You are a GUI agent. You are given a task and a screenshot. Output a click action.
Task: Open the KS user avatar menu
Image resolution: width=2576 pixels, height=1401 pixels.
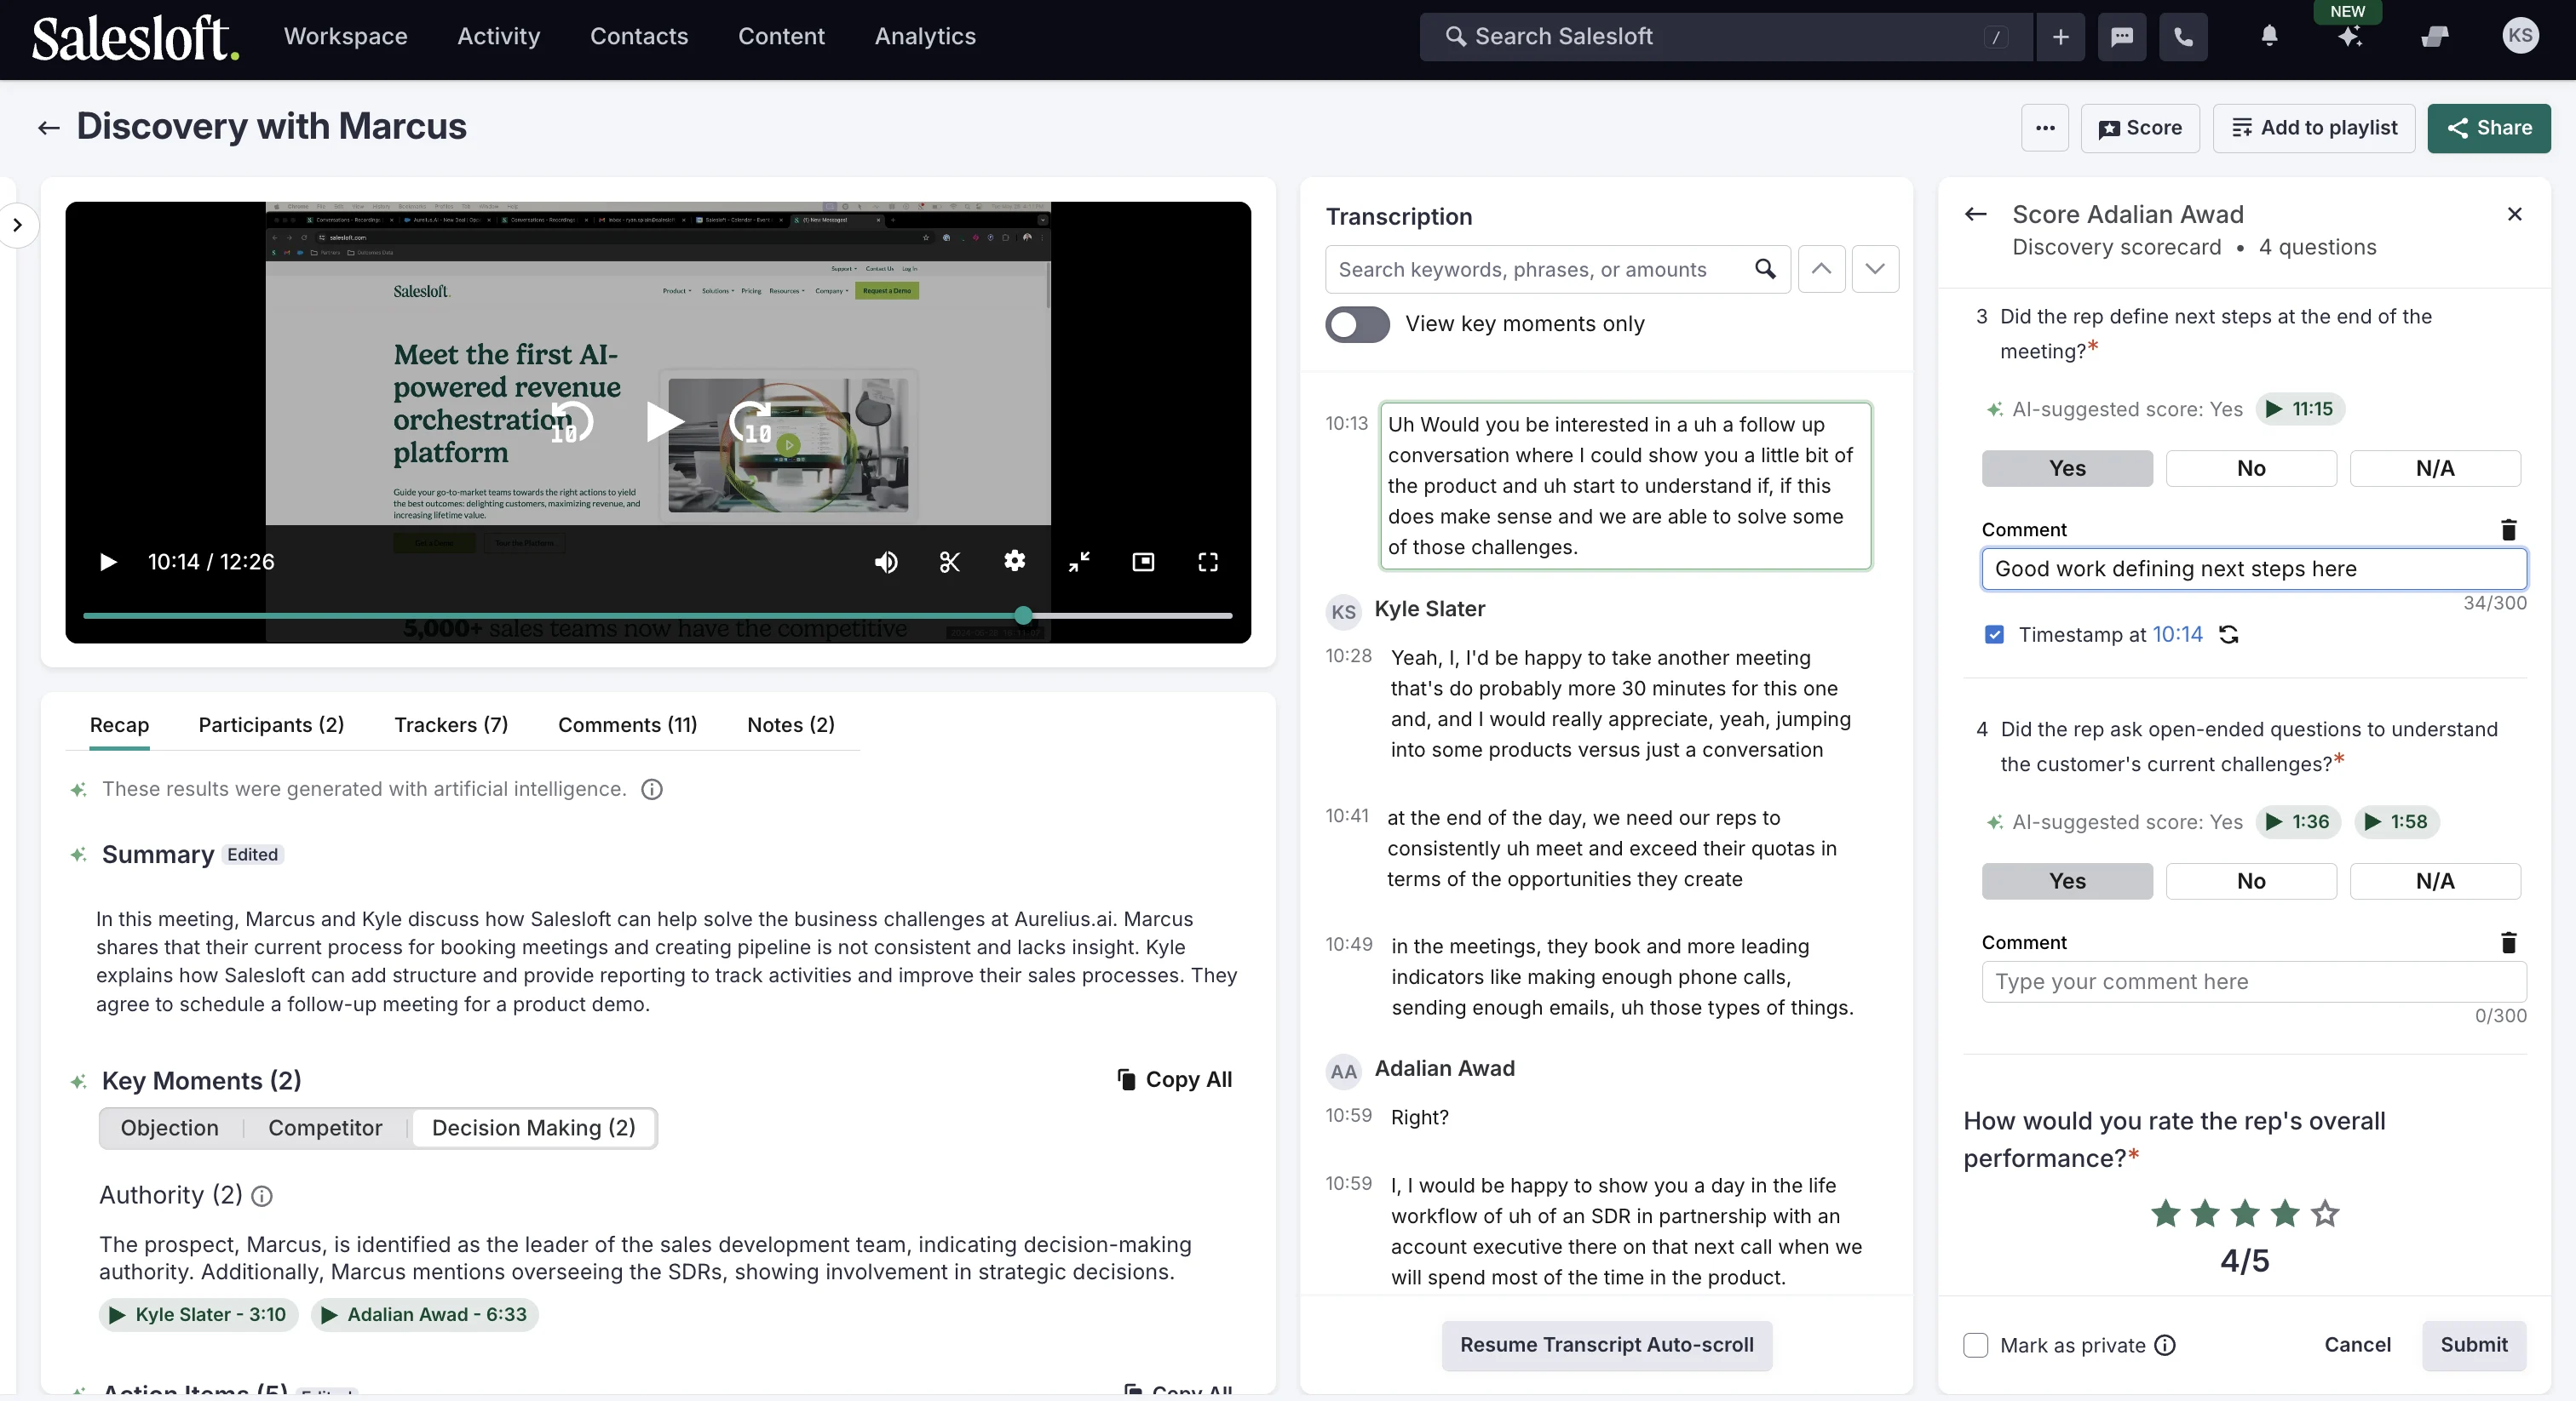[2520, 36]
